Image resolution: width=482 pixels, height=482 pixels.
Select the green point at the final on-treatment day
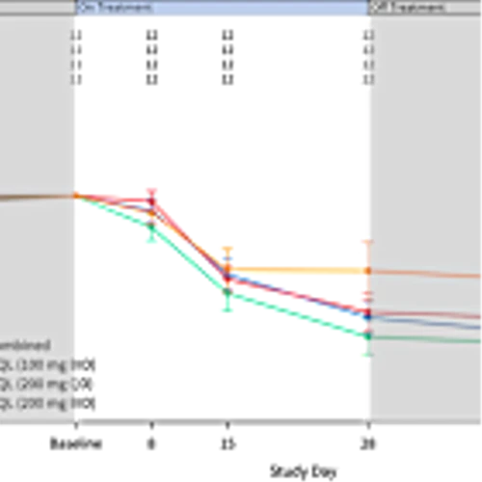pos(368,336)
